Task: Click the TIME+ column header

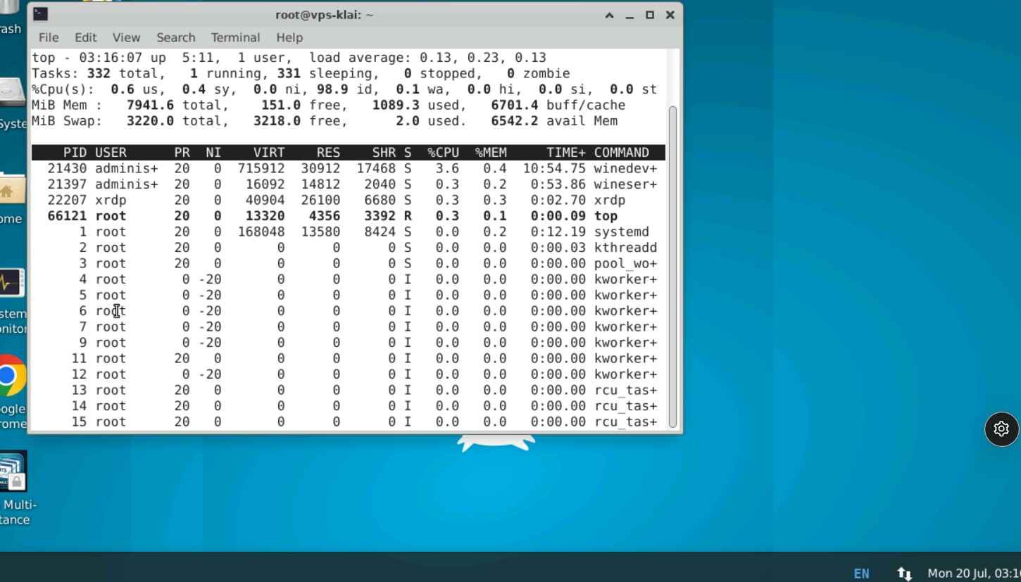Action: coord(566,153)
